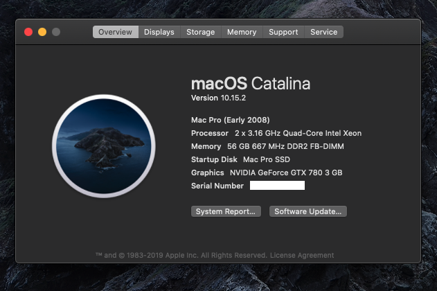Click the Graphics label
Image resolution: width=437 pixels, height=291 pixels.
click(x=208, y=173)
